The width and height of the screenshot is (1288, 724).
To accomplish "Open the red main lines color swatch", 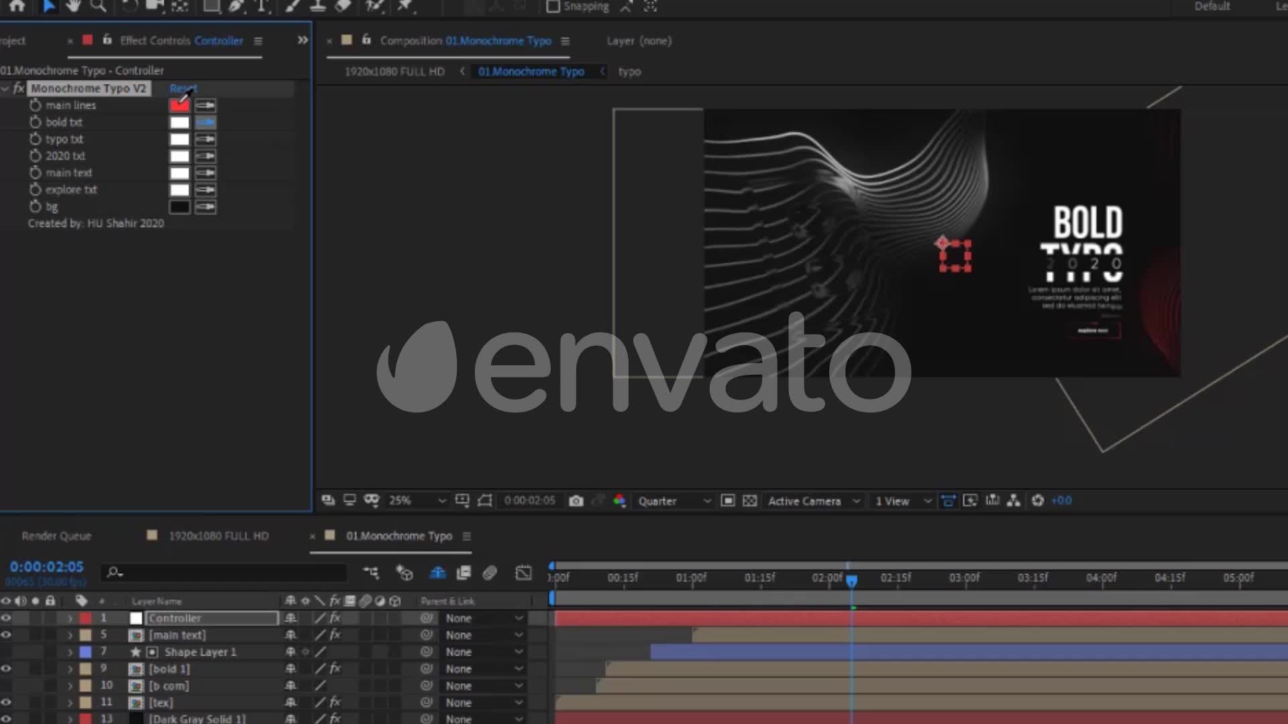I will [x=179, y=105].
